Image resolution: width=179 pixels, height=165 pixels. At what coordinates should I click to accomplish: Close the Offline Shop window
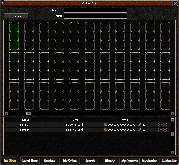click(175, 3)
